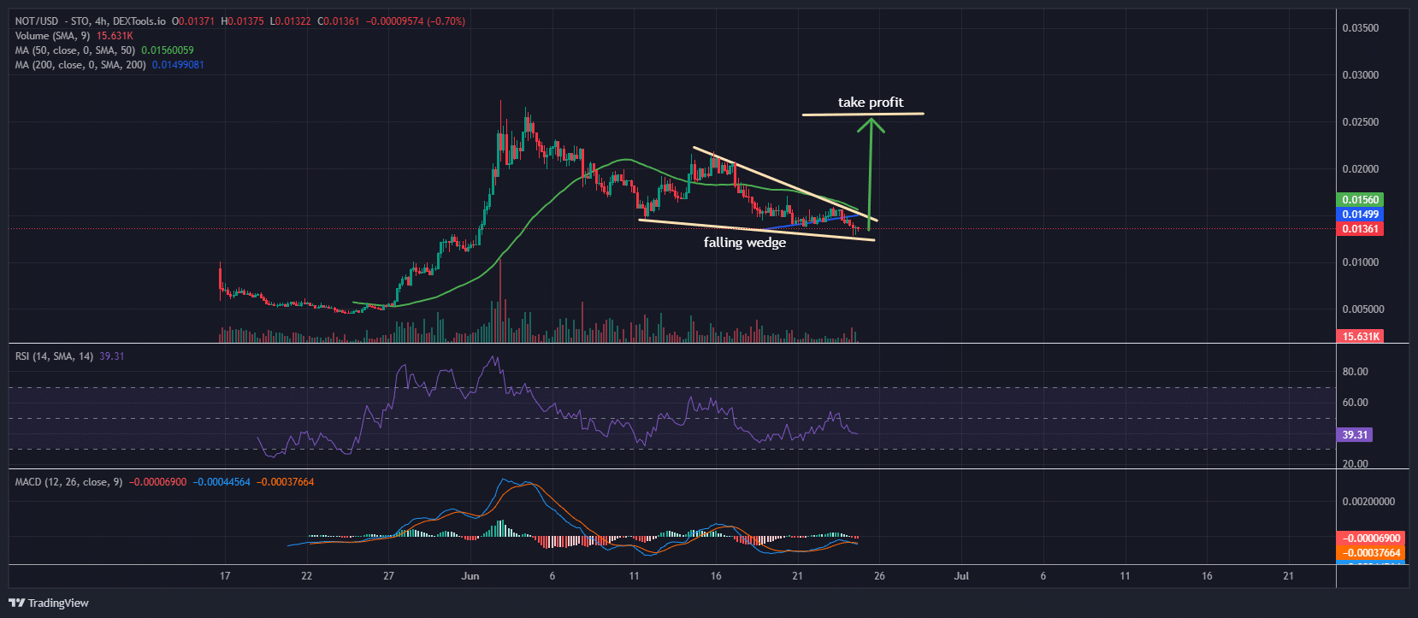Image resolution: width=1418 pixels, height=618 pixels.
Task: Click the TradingView logo
Action: (x=48, y=603)
